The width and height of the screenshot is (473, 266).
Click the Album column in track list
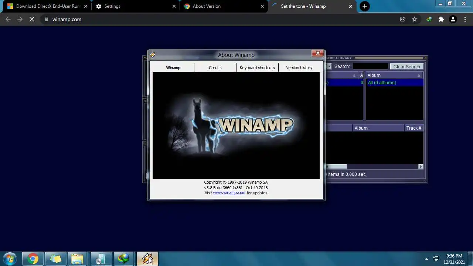pos(378,128)
